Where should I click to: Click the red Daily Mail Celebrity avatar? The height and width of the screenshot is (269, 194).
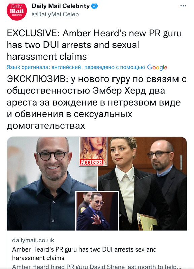[x=17, y=11]
